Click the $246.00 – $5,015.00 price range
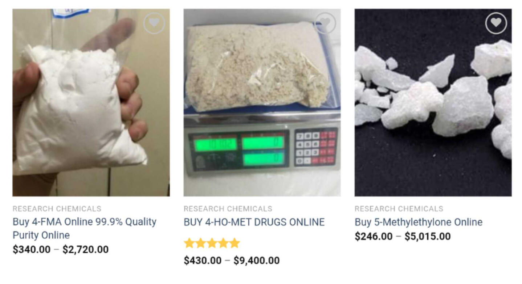522x284 pixels. click(403, 237)
